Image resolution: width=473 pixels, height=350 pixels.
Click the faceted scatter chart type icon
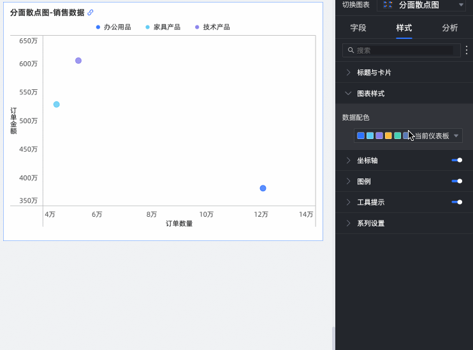coord(388,4)
